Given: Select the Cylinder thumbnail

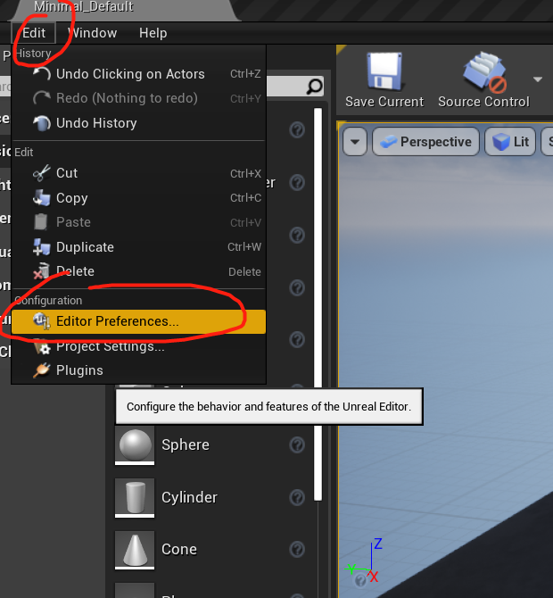Looking at the screenshot, I should [135, 498].
